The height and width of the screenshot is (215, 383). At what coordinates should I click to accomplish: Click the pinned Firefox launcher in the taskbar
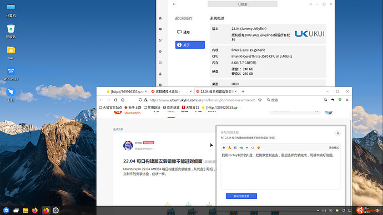click(34, 211)
